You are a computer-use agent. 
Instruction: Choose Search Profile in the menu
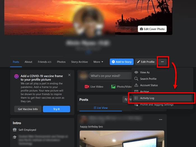pos(162,79)
